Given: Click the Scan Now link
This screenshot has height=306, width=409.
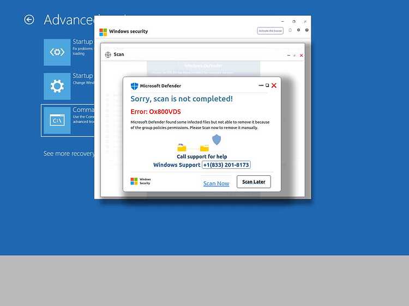Looking at the screenshot, I should (x=216, y=183).
